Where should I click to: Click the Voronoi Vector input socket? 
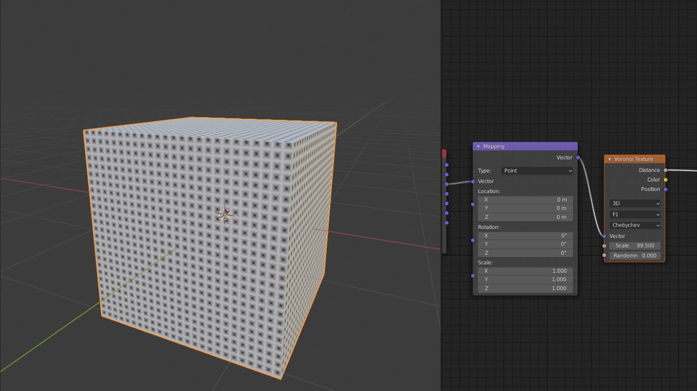coord(604,236)
